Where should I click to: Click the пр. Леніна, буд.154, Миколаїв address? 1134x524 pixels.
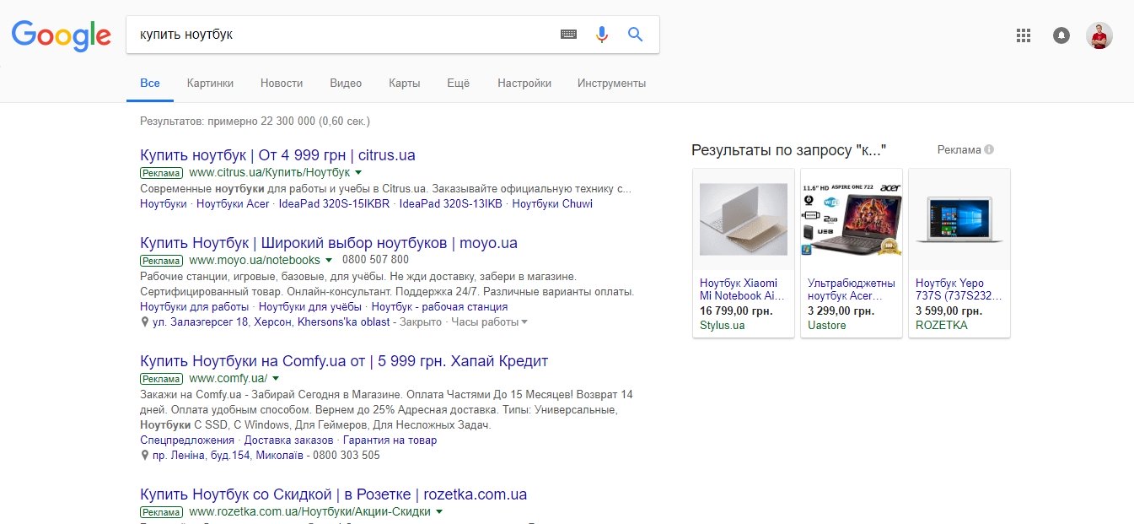(x=228, y=456)
